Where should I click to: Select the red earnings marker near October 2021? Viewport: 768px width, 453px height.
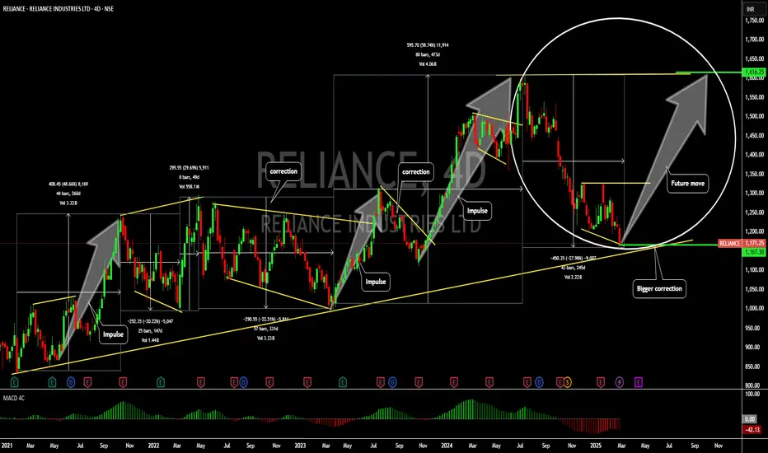123,382
